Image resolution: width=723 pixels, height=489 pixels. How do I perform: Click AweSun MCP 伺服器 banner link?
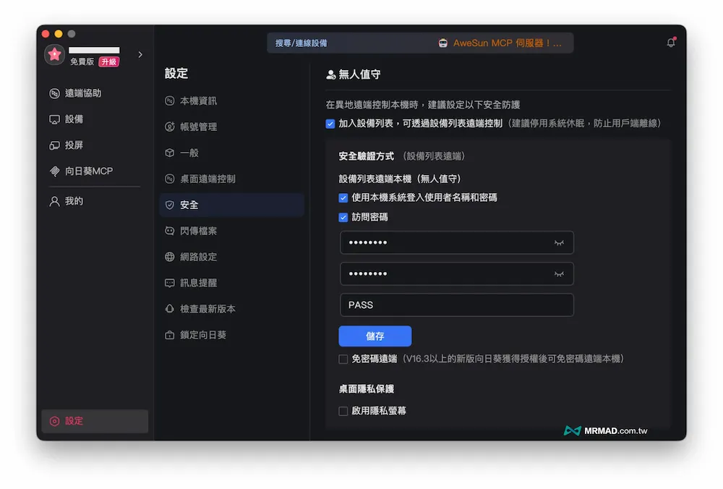click(x=508, y=43)
